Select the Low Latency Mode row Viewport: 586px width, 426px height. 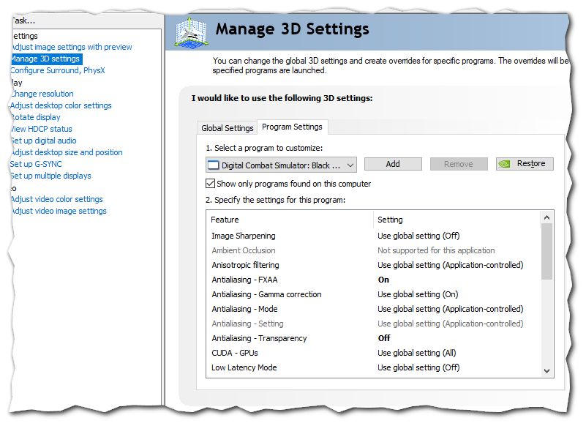click(244, 367)
